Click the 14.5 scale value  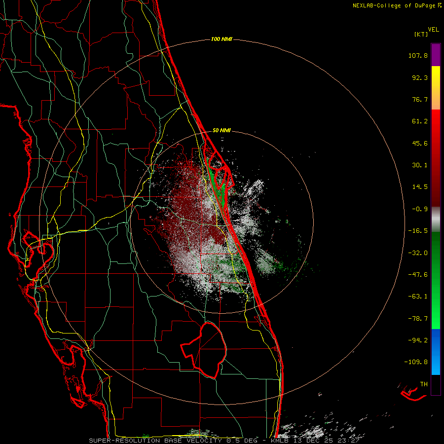420,187
